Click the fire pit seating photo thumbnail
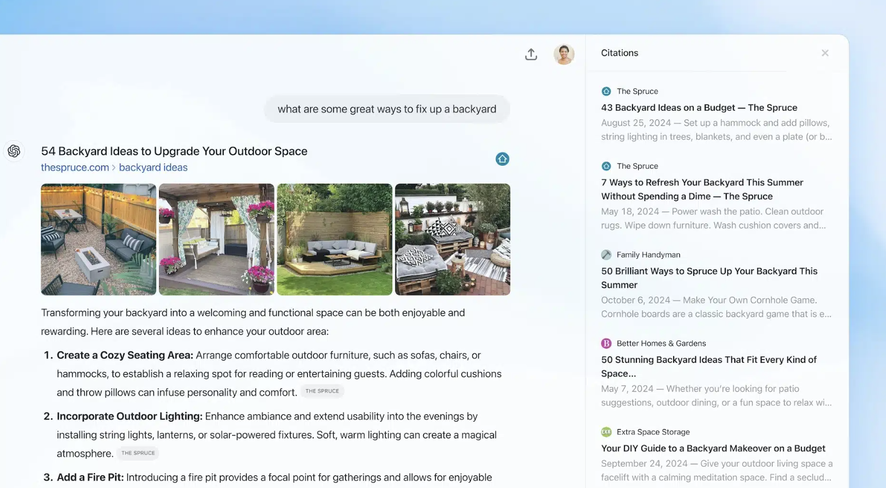Screen dimensions: 886x488 point(98,239)
